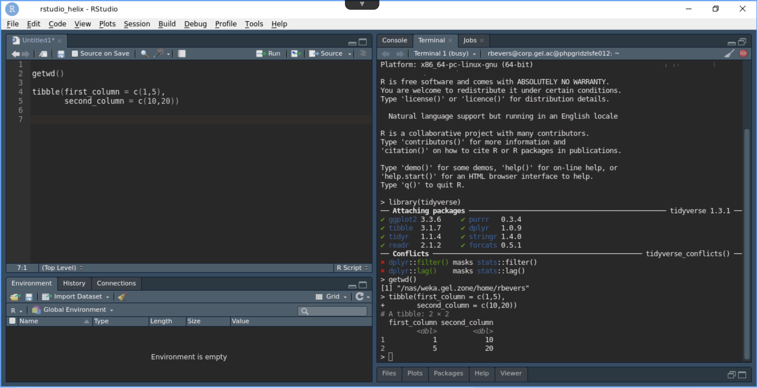The height and width of the screenshot is (388, 757).
Task: Open the Tools menu
Action: (x=254, y=24)
